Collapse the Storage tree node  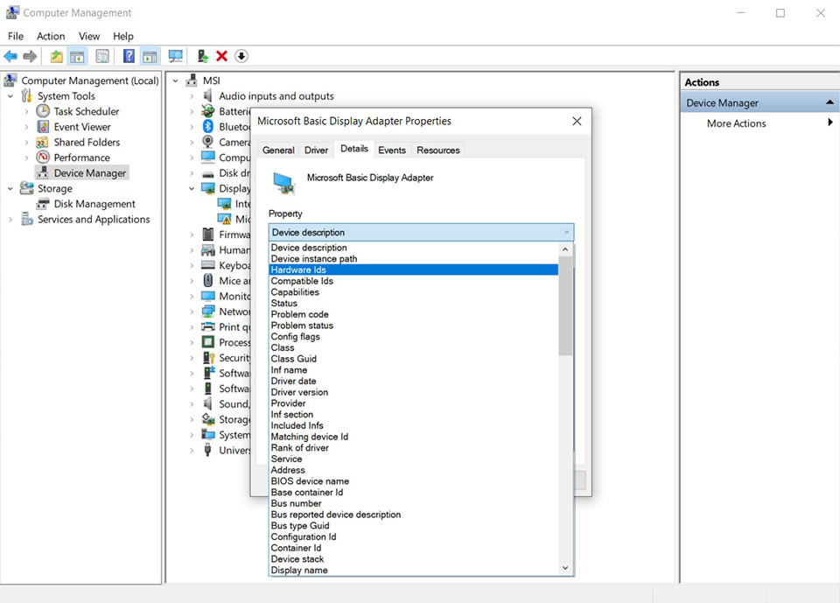tap(10, 189)
